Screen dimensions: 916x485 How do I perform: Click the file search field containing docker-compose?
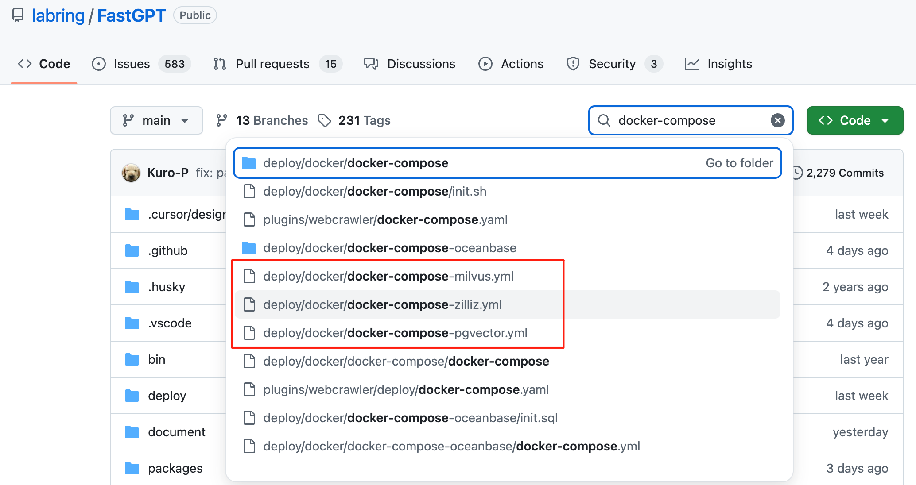coord(691,120)
